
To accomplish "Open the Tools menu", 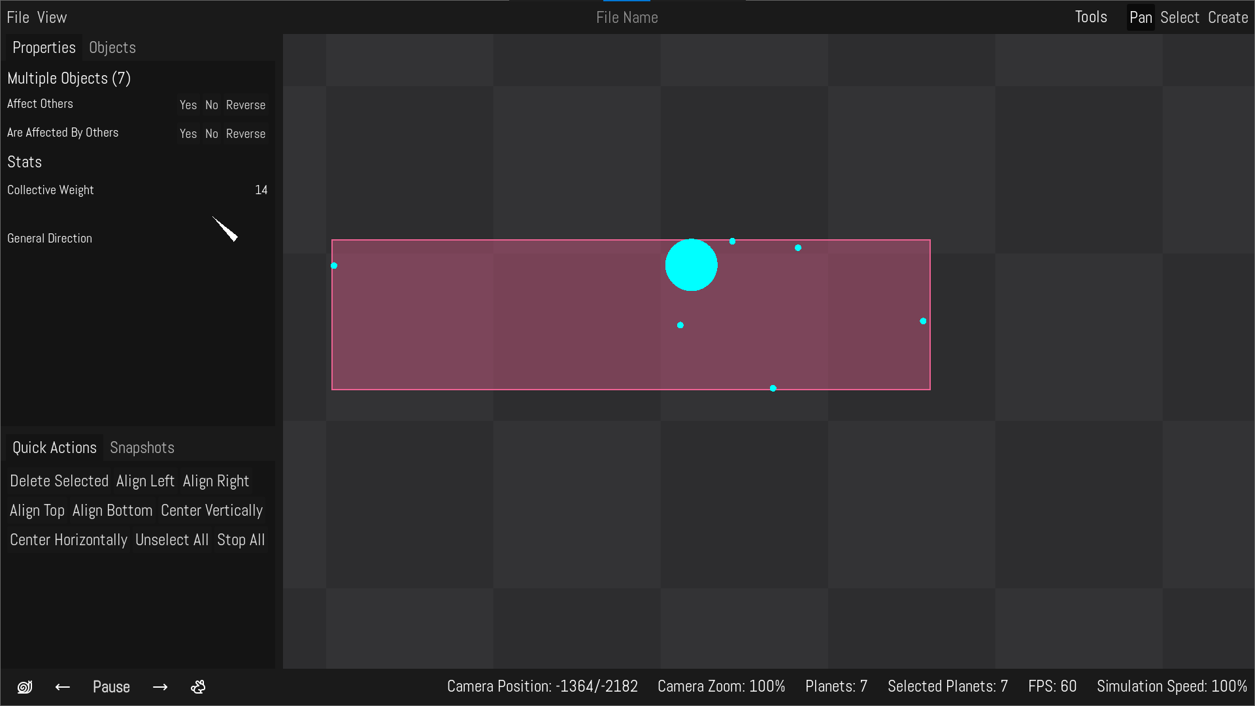I will [x=1090, y=17].
